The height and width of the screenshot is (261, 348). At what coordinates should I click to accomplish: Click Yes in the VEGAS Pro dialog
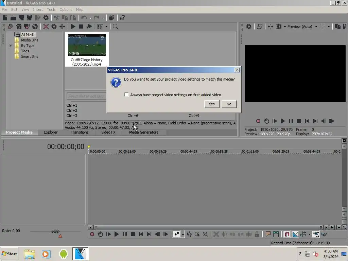pyautogui.click(x=212, y=104)
